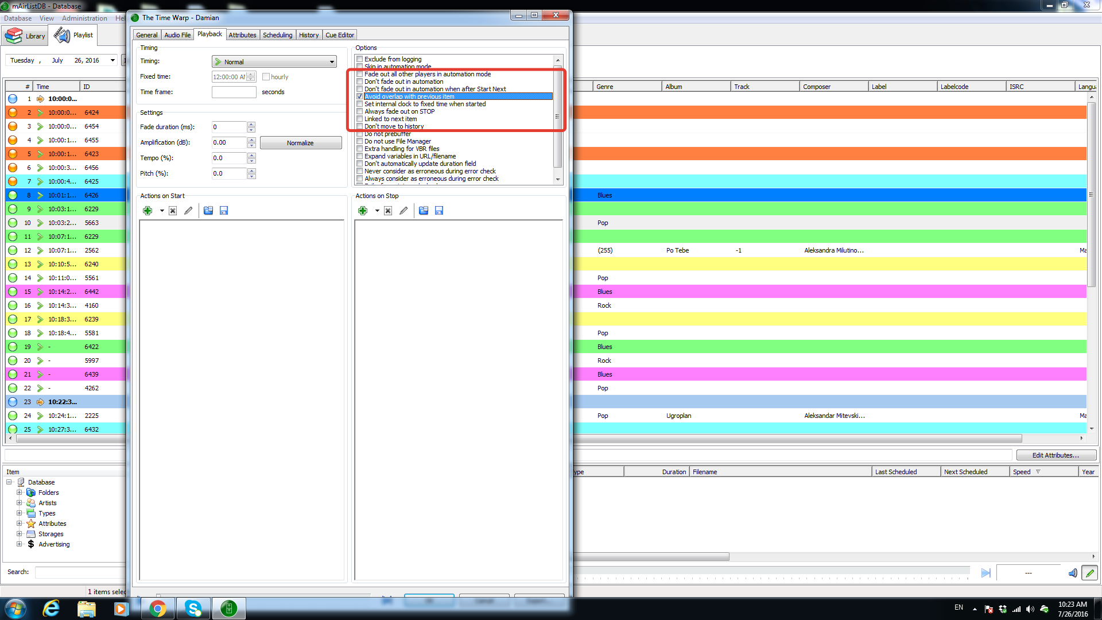The image size is (1102, 620).
Task: Click the open folder icon in Actions on Start
Action: click(x=208, y=211)
